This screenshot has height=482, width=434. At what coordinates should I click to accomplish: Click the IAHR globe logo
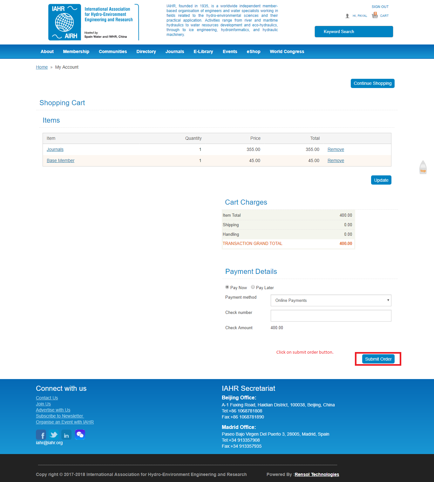(x=64, y=22)
